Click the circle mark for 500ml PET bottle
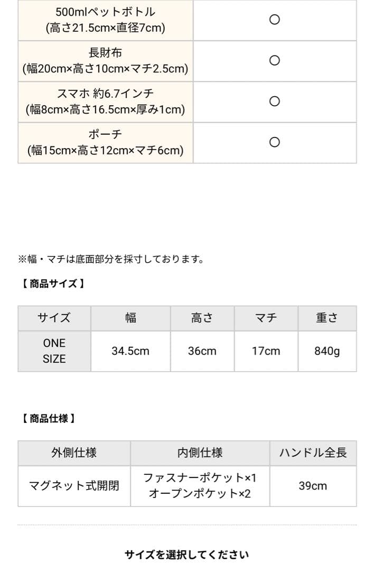Screen dimensions: 375x571 [274, 20]
